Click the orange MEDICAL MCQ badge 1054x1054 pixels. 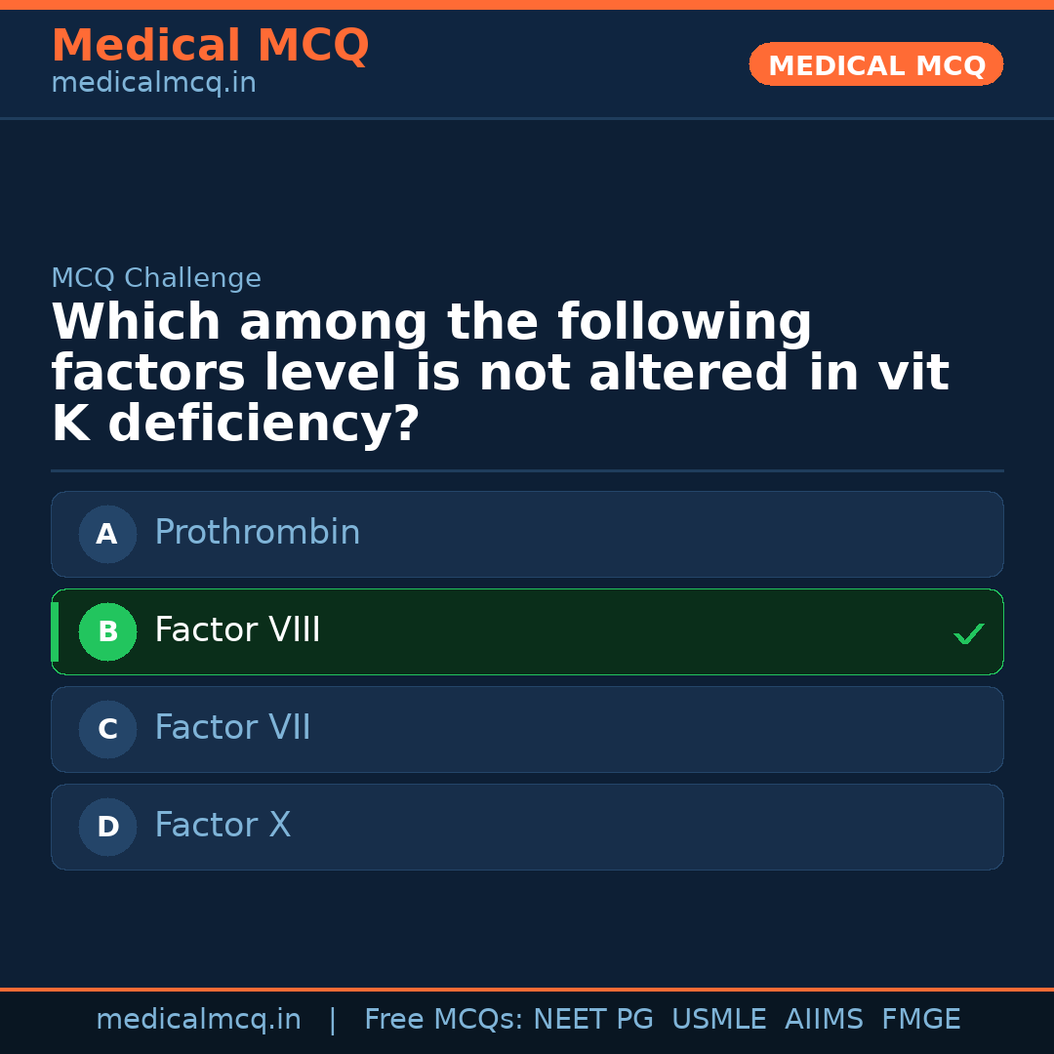point(875,64)
